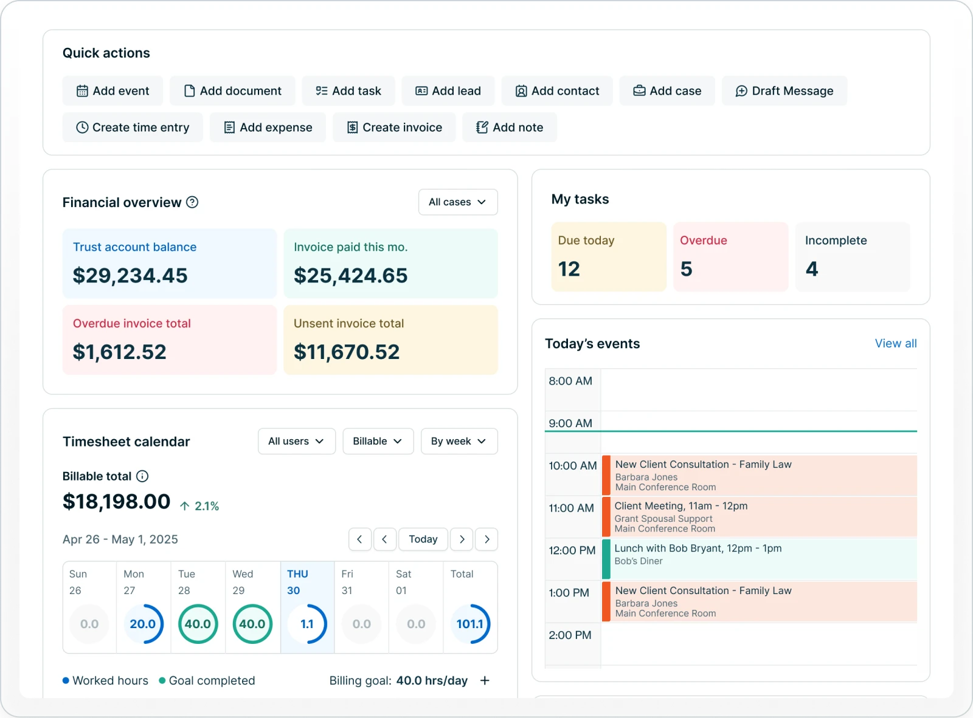Click the Create invoice icon

click(353, 127)
